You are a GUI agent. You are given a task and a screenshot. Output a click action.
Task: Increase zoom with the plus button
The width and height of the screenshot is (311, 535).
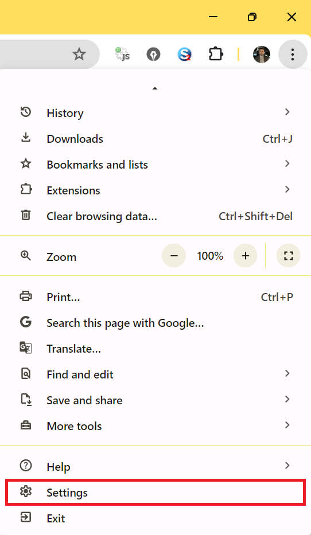[245, 256]
